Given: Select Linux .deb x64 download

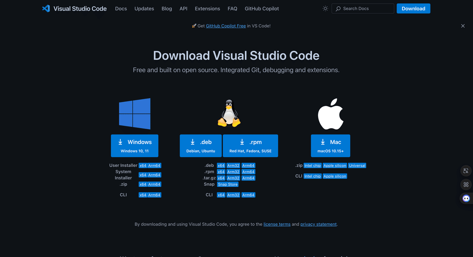Looking at the screenshot, I should [x=221, y=166].
